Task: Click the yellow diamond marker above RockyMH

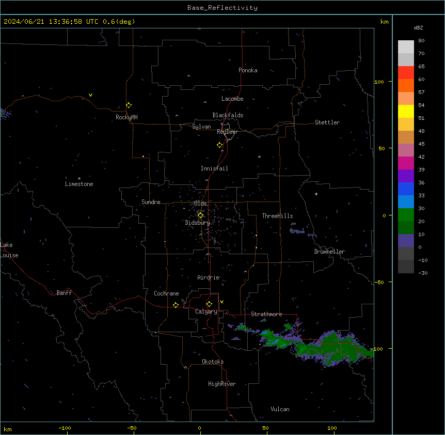Action: click(129, 105)
